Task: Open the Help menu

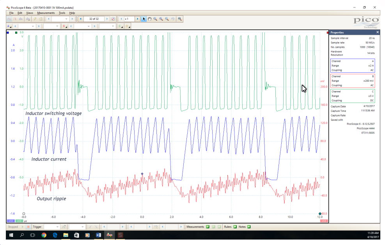Action: click(72, 13)
